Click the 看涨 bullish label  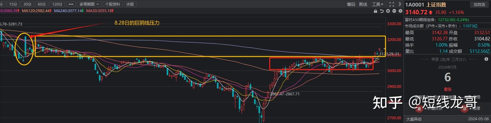(448, 89)
